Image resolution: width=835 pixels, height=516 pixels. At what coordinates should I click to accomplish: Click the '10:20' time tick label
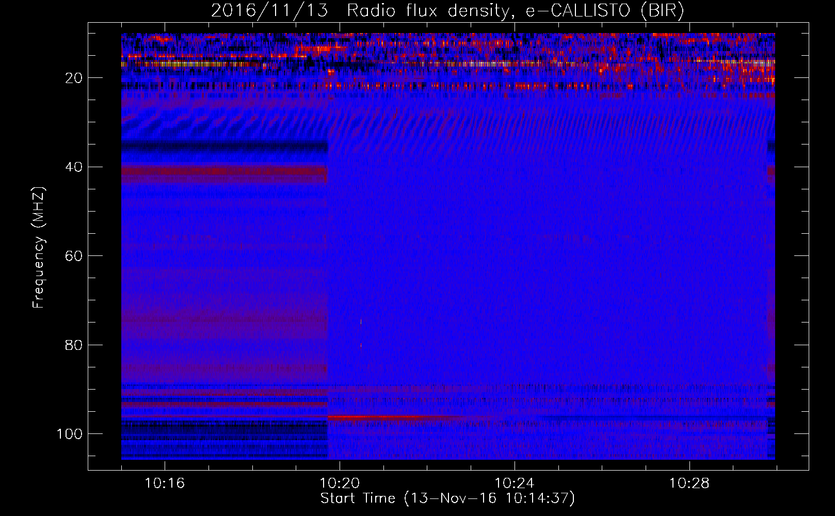(340, 483)
